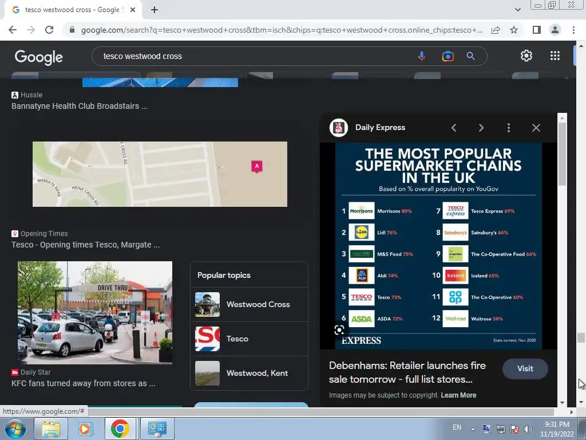The image size is (586, 440).
Task: Click the browser address bar
Action: pyautogui.click(x=282, y=30)
